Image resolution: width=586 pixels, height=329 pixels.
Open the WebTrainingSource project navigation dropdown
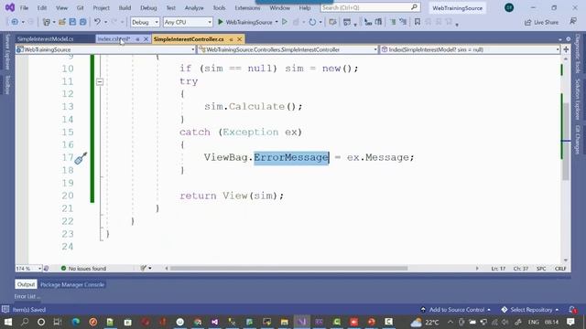click(106, 49)
